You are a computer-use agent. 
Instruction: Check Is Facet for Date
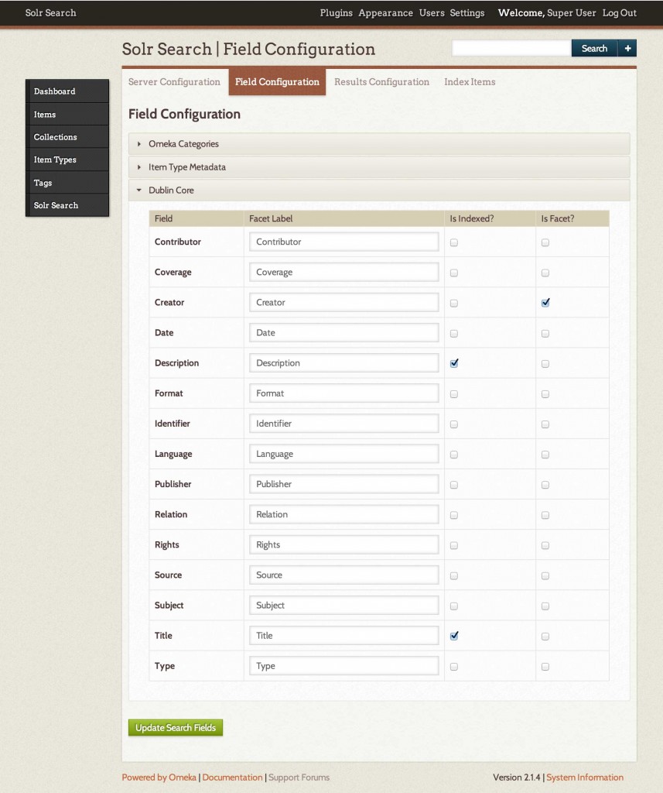[545, 333]
